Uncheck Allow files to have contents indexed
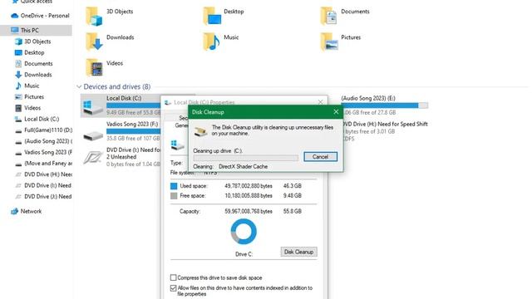The width and height of the screenshot is (532, 299). (174, 288)
